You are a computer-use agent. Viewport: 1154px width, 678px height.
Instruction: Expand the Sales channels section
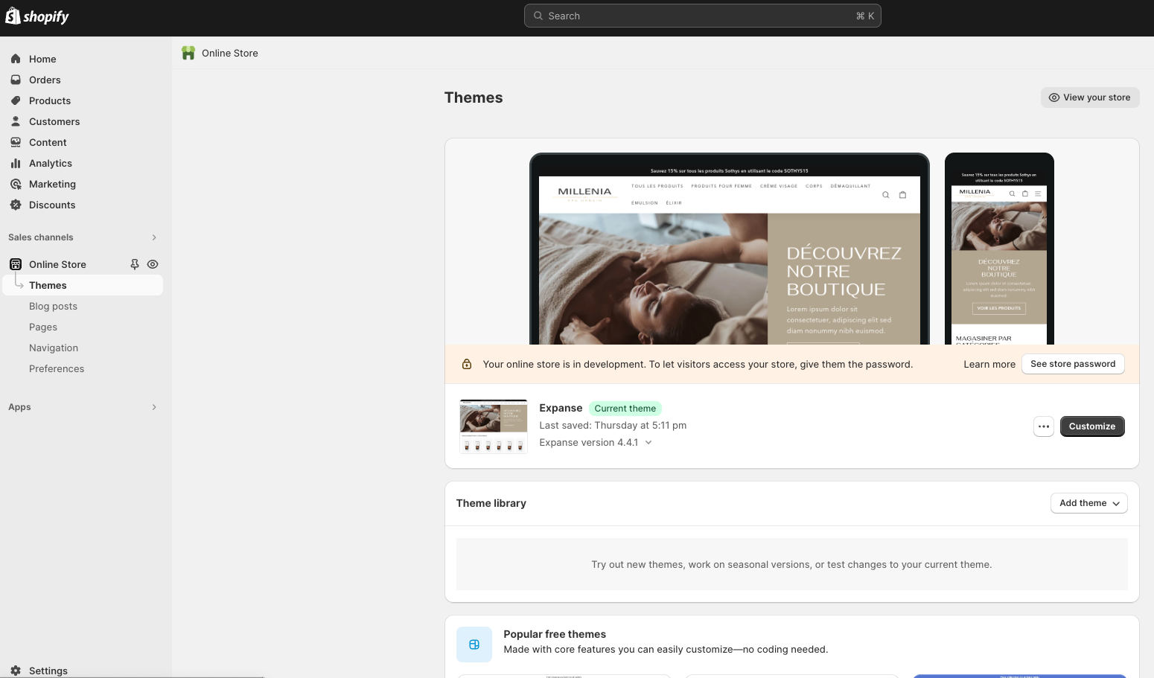coord(154,237)
